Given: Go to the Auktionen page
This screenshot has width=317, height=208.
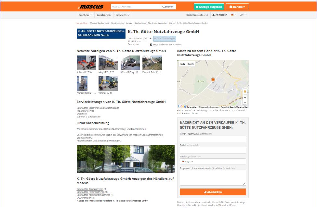Looking at the screenshot, I should click(103, 15).
